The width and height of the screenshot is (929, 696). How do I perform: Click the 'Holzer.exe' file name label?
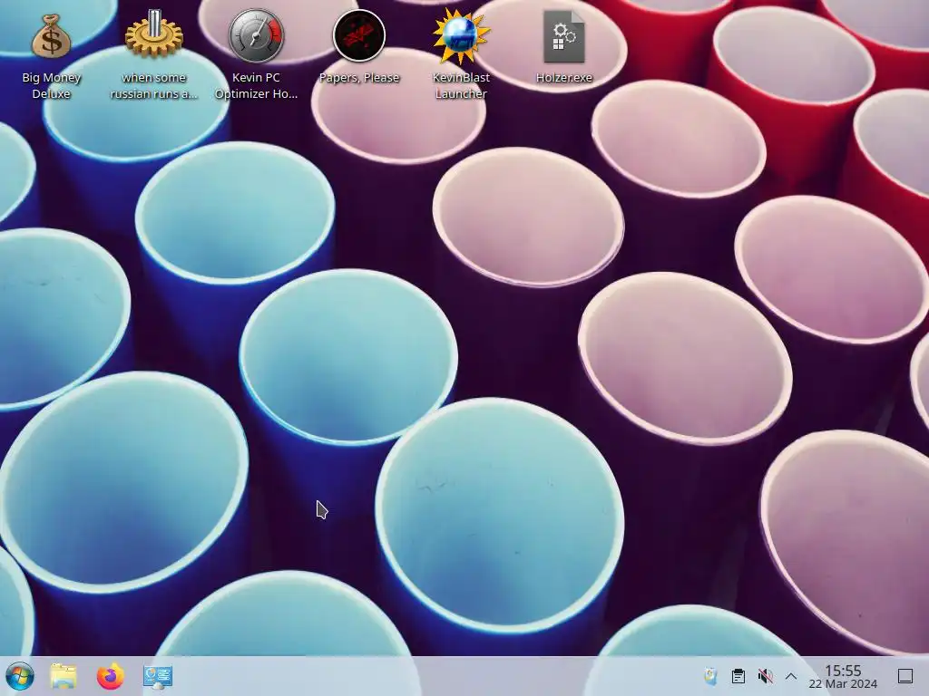563,78
